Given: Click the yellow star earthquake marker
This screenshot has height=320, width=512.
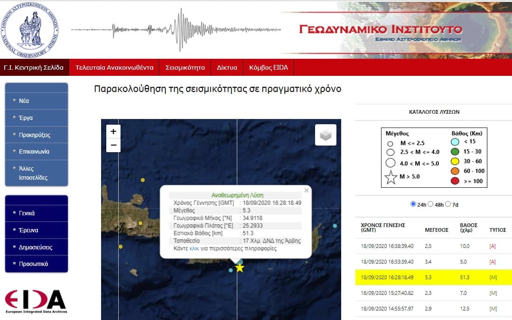Looking at the screenshot, I should (x=240, y=268).
